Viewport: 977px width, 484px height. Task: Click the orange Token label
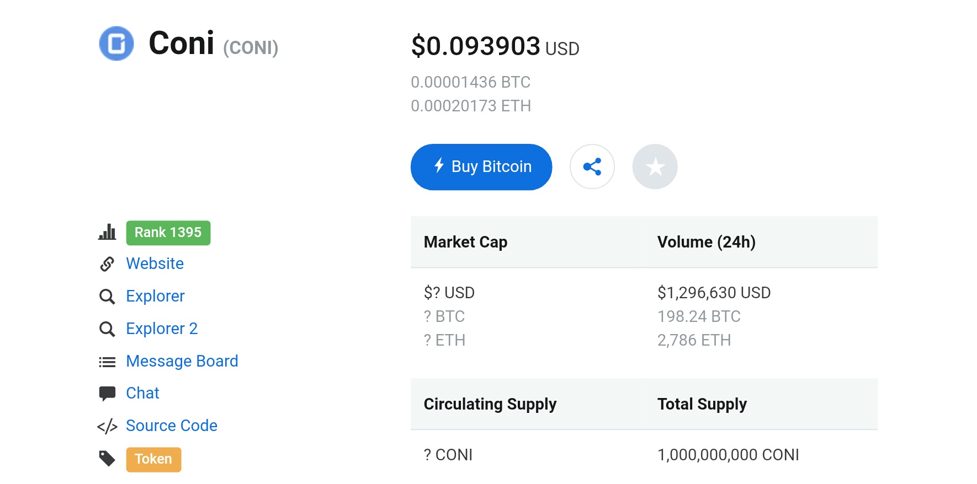[x=153, y=459]
